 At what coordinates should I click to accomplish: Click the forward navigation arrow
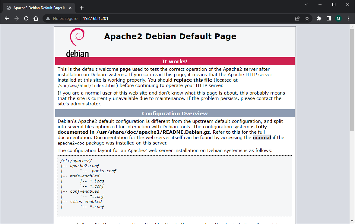pos(17,19)
